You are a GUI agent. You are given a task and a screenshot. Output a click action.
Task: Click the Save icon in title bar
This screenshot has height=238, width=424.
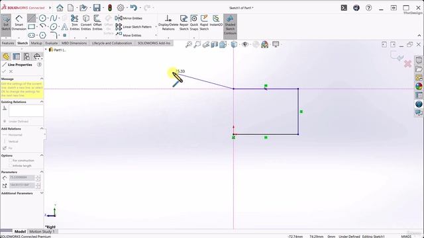[97, 7]
